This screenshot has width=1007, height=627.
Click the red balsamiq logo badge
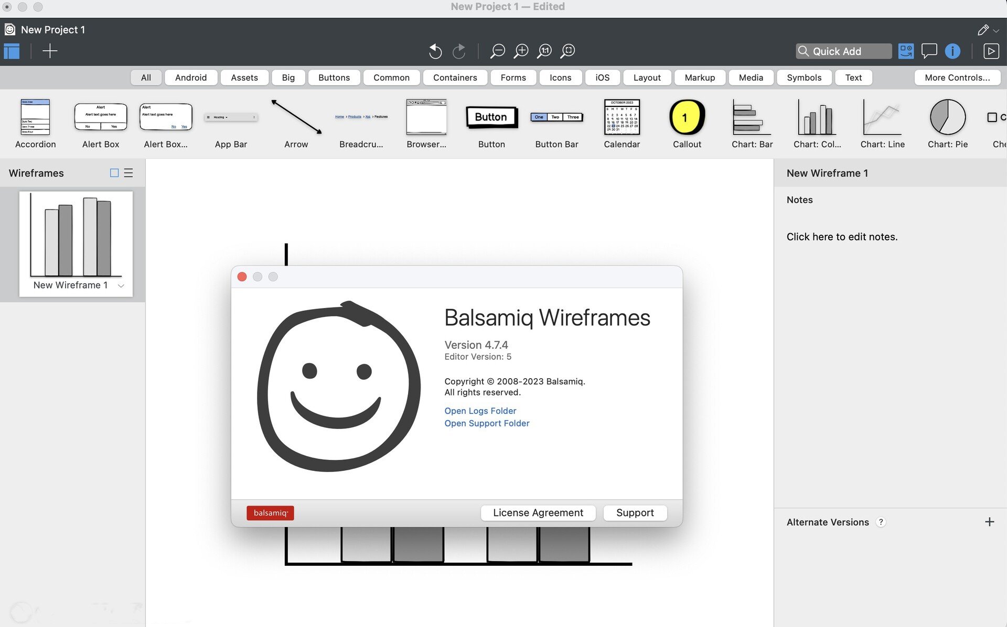(x=270, y=513)
